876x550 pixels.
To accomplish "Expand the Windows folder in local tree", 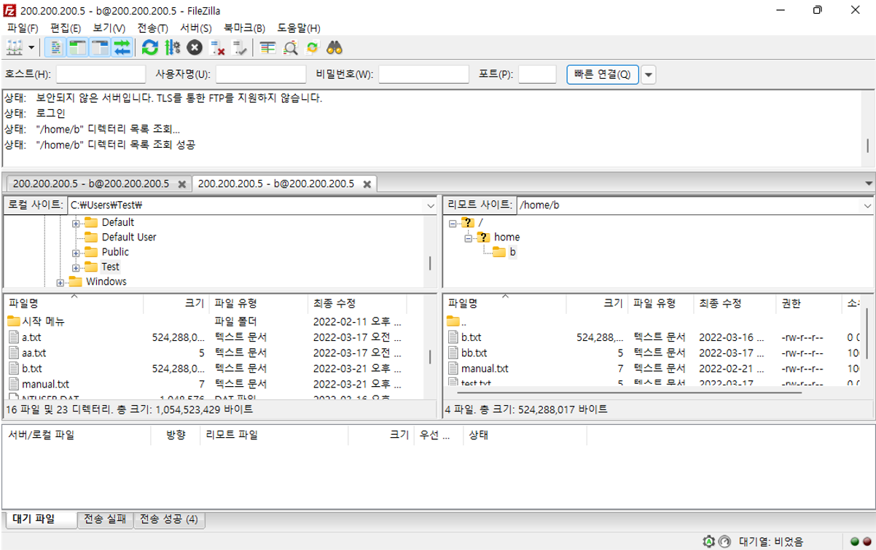I will tap(60, 282).
